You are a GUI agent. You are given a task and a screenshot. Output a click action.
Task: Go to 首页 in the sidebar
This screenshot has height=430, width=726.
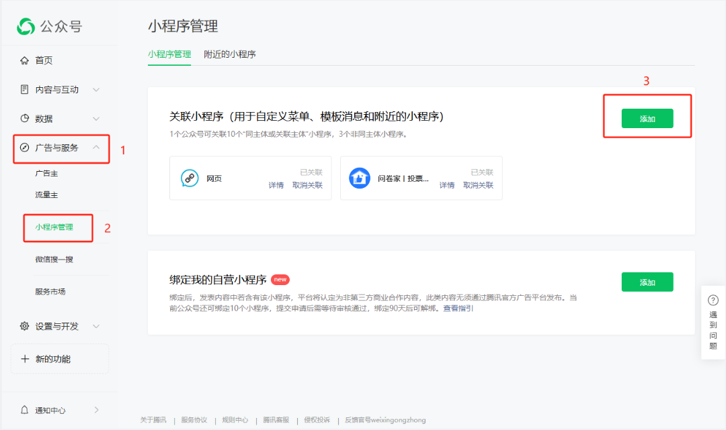(x=44, y=60)
